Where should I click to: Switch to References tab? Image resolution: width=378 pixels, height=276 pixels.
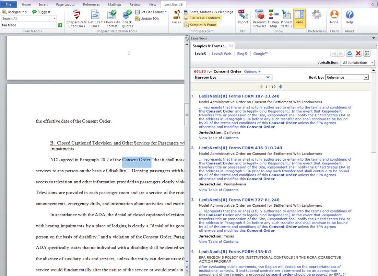click(x=91, y=4)
